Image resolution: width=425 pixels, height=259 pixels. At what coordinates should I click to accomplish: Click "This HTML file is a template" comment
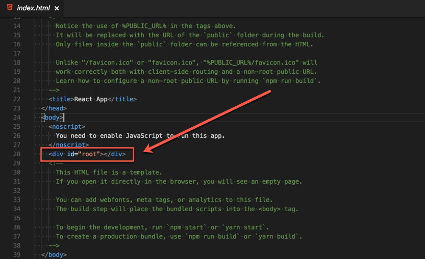pos(109,172)
